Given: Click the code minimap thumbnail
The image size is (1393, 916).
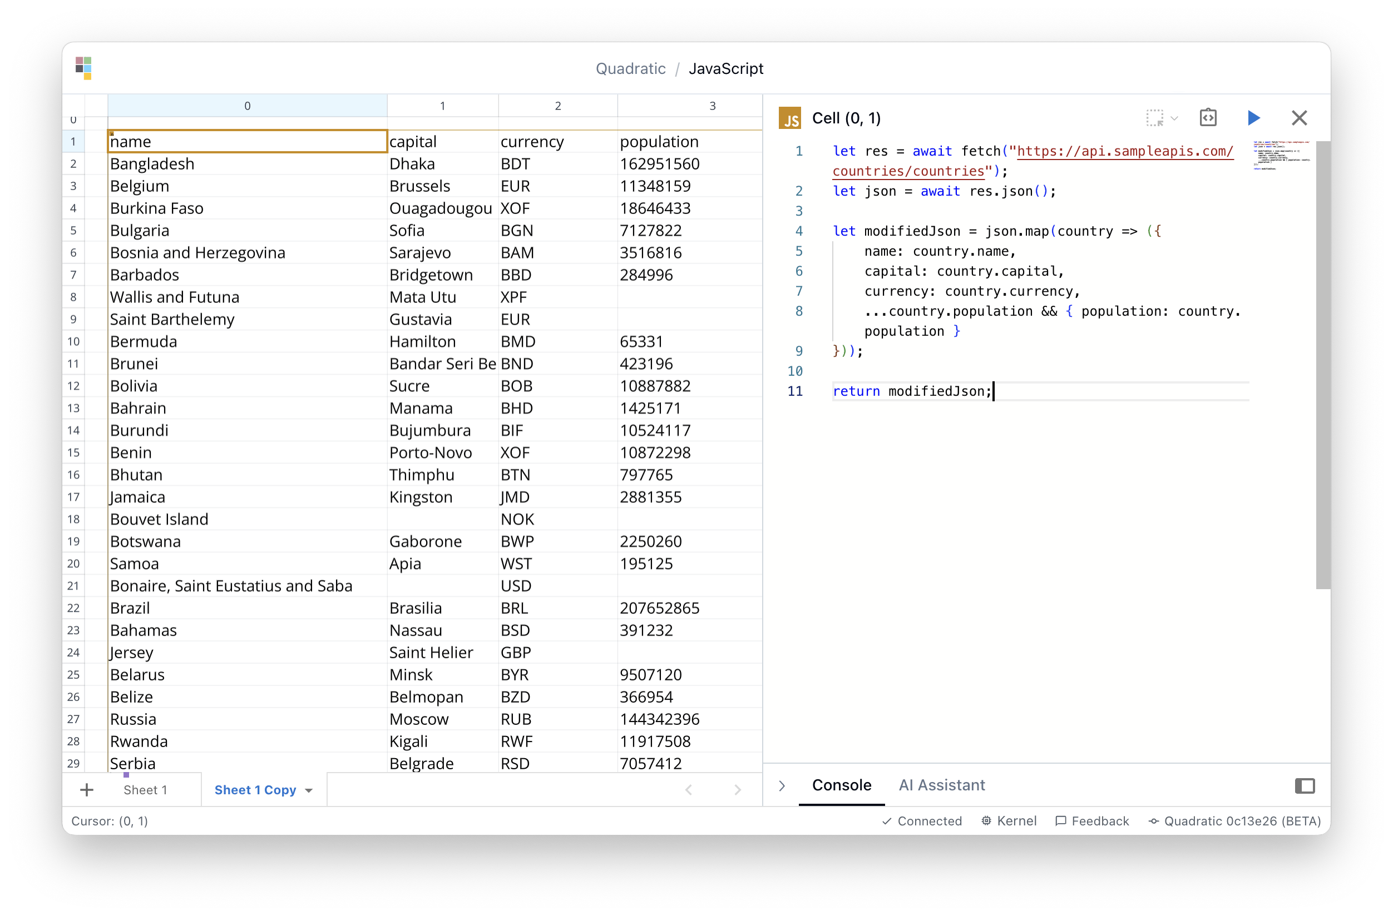Looking at the screenshot, I should (x=1281, y=156).
